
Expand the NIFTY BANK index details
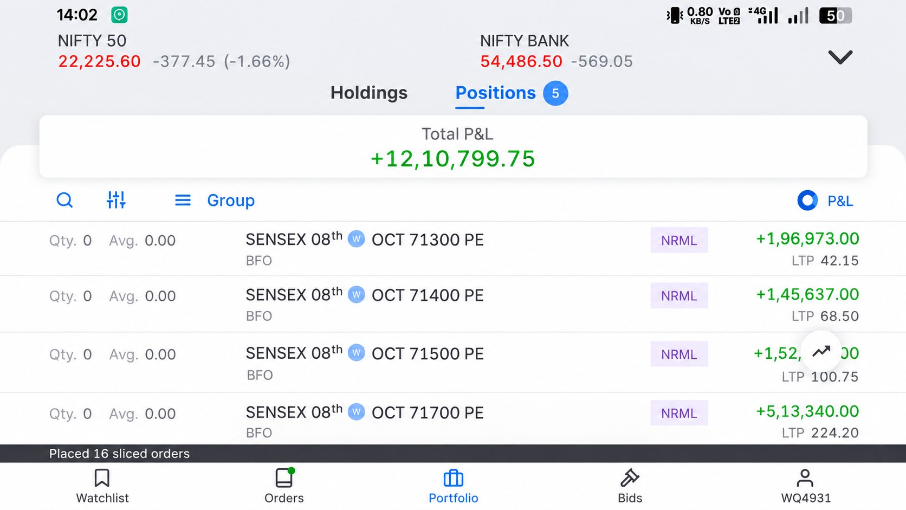[x=556, y=51]
